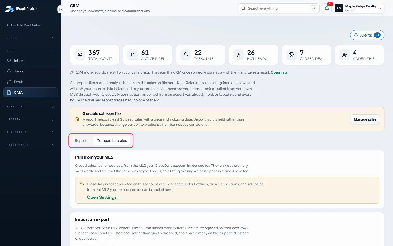The height and width of the screenshot is (246, 393).
Task: Open the Maple Ridge Realty account dropdown
Action: 359,8
